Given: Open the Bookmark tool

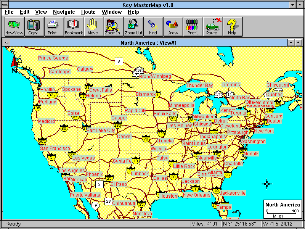Looking at the screenshot, I should [74, 26].
